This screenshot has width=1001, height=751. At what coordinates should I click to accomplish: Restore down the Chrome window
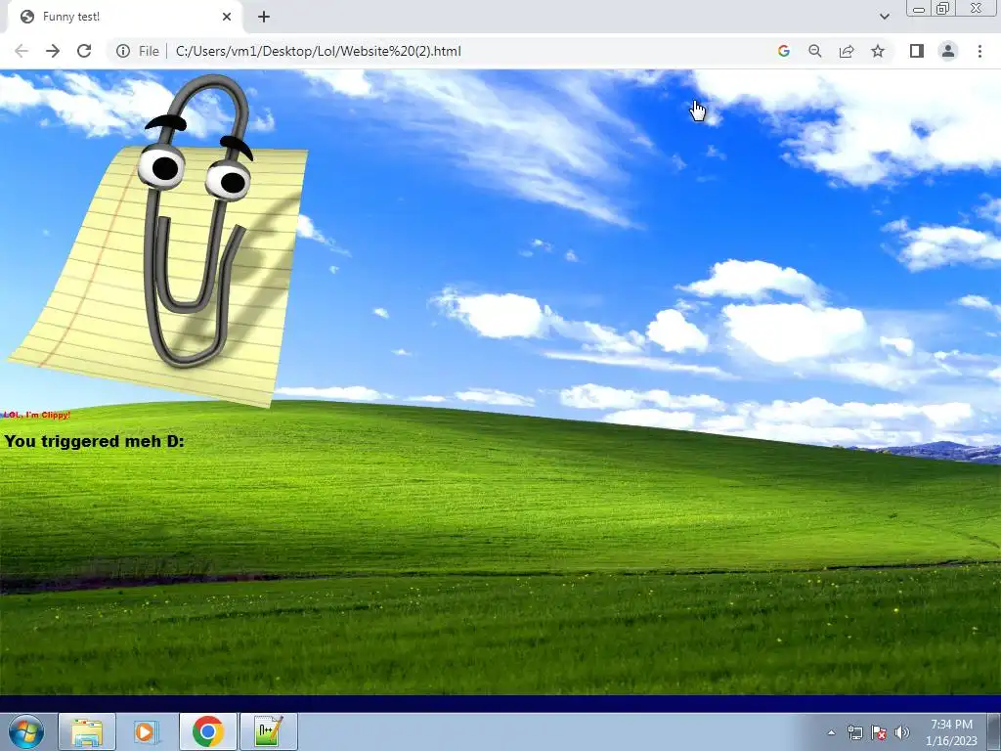click(943, 9)
